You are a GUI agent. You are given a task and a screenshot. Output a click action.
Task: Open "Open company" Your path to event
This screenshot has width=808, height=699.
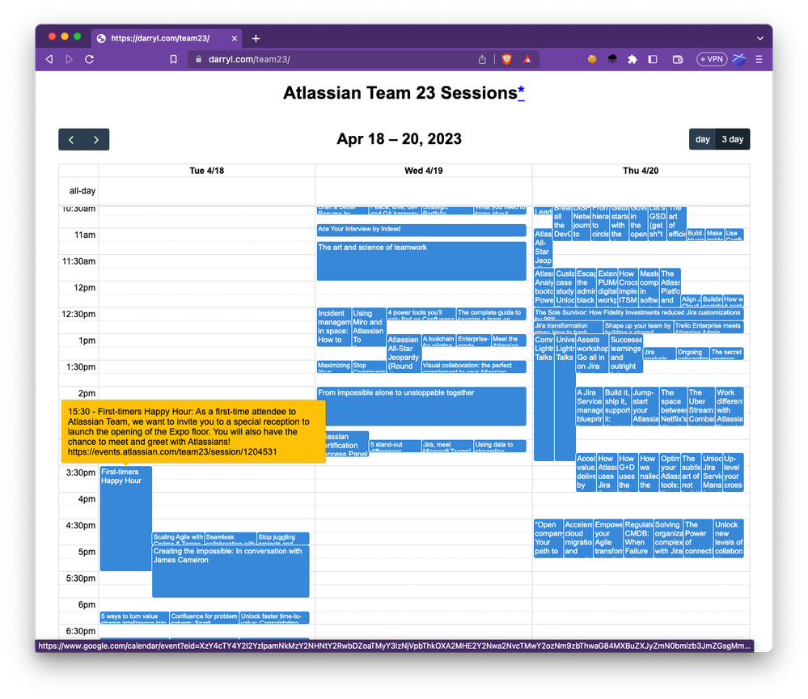click(548, 538)
